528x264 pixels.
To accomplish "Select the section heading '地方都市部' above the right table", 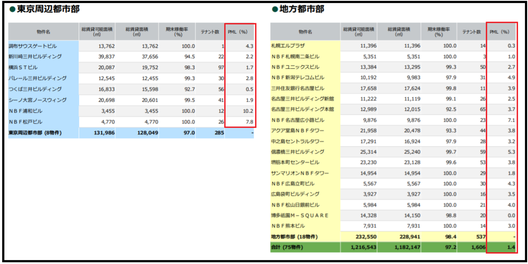I will coord(301,9).
